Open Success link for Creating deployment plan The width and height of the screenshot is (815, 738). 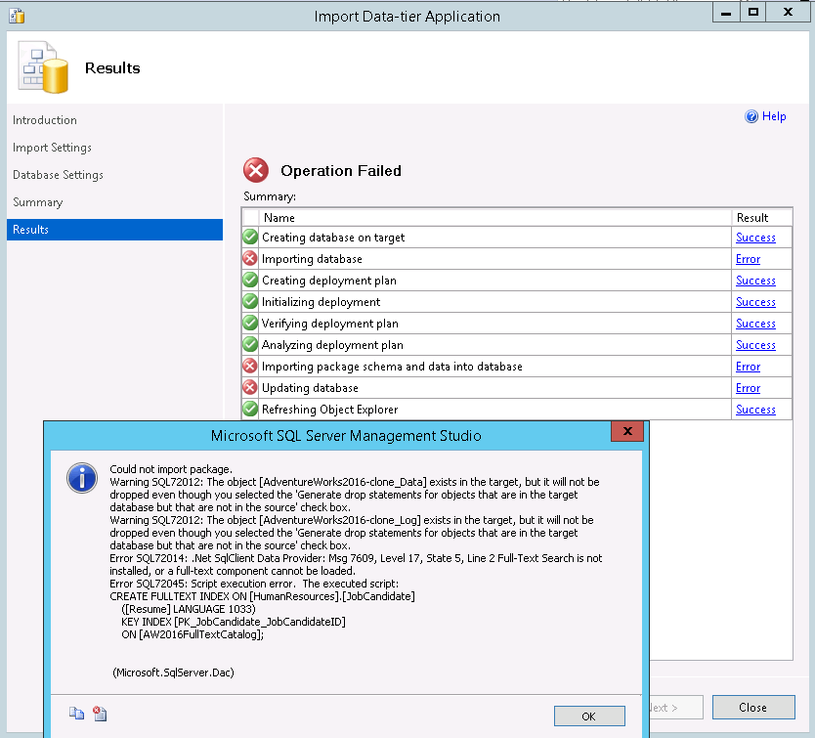[755, 281]
